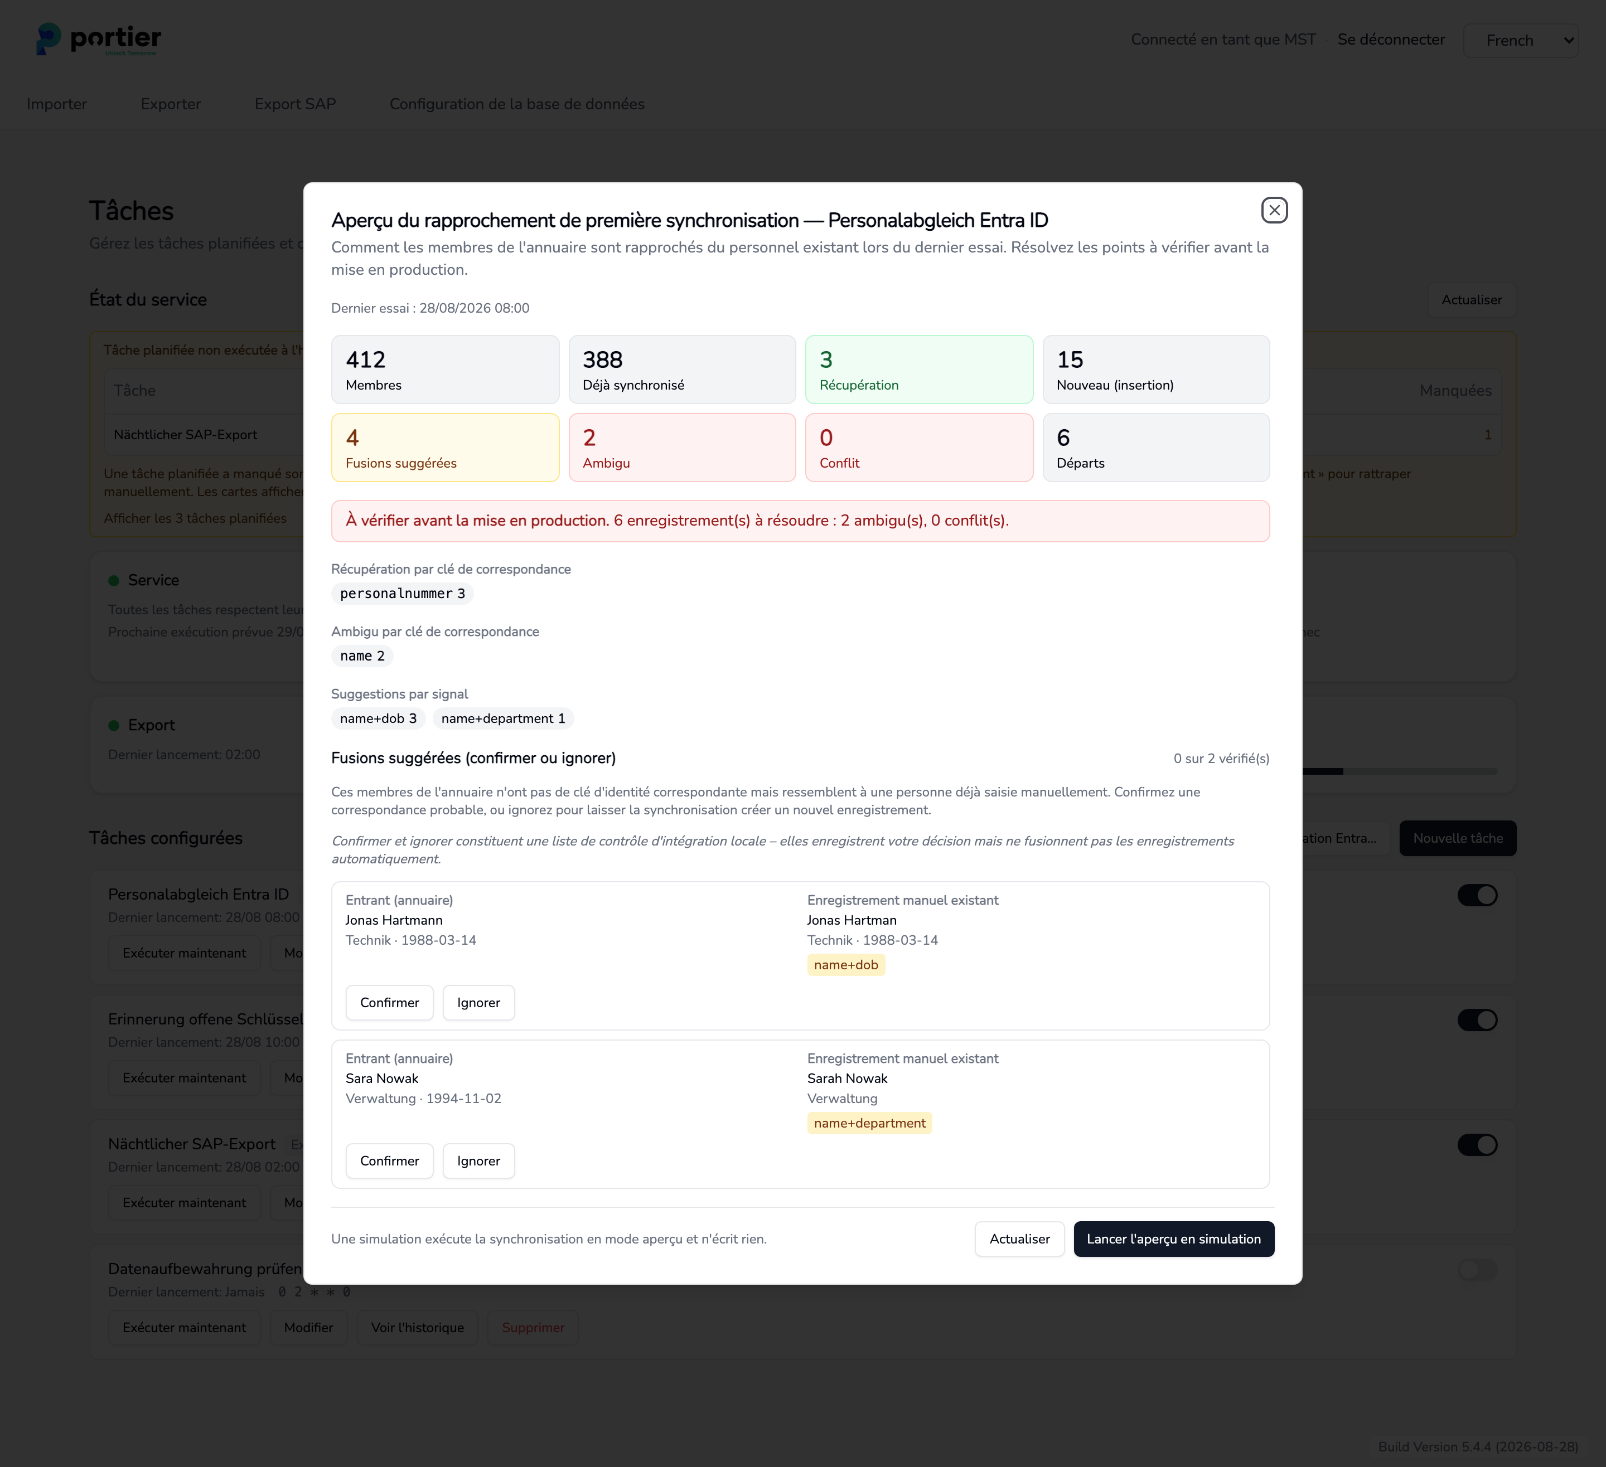Select the 6 Départs card
Screen dimensions: 1606x1467
1156,448
